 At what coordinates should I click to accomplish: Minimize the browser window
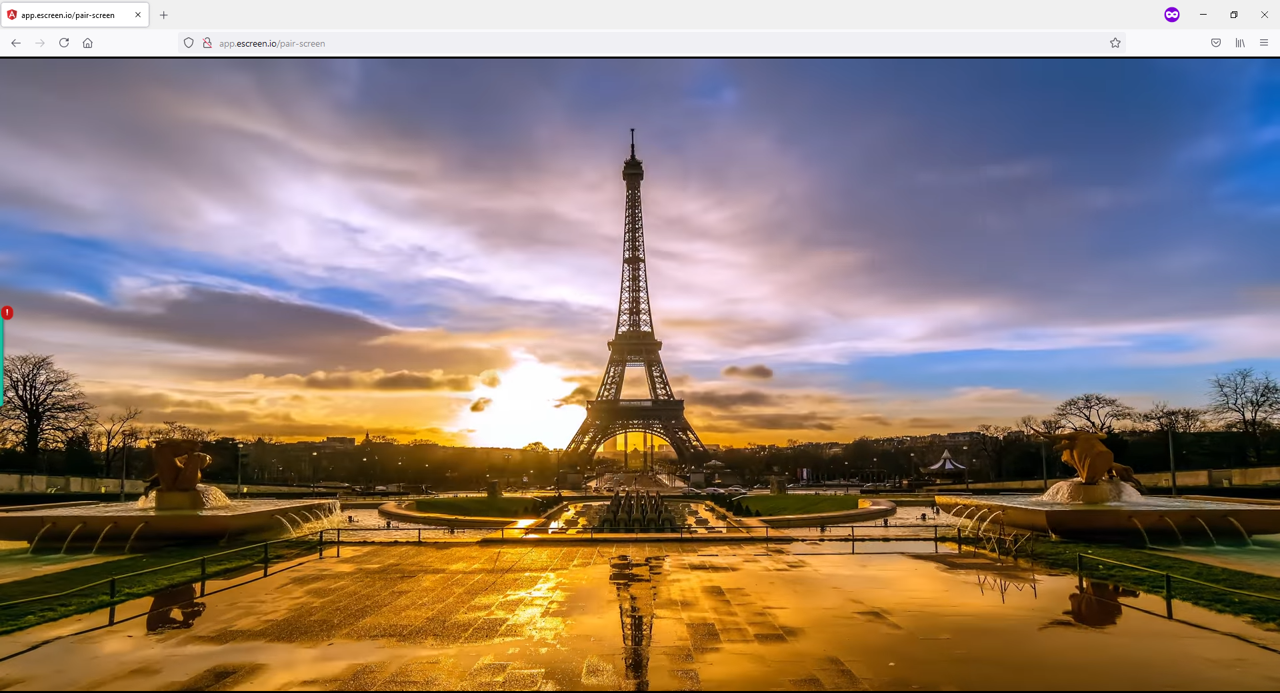1203,15
